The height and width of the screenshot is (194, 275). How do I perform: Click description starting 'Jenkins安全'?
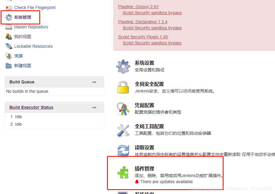coord(175,91)
